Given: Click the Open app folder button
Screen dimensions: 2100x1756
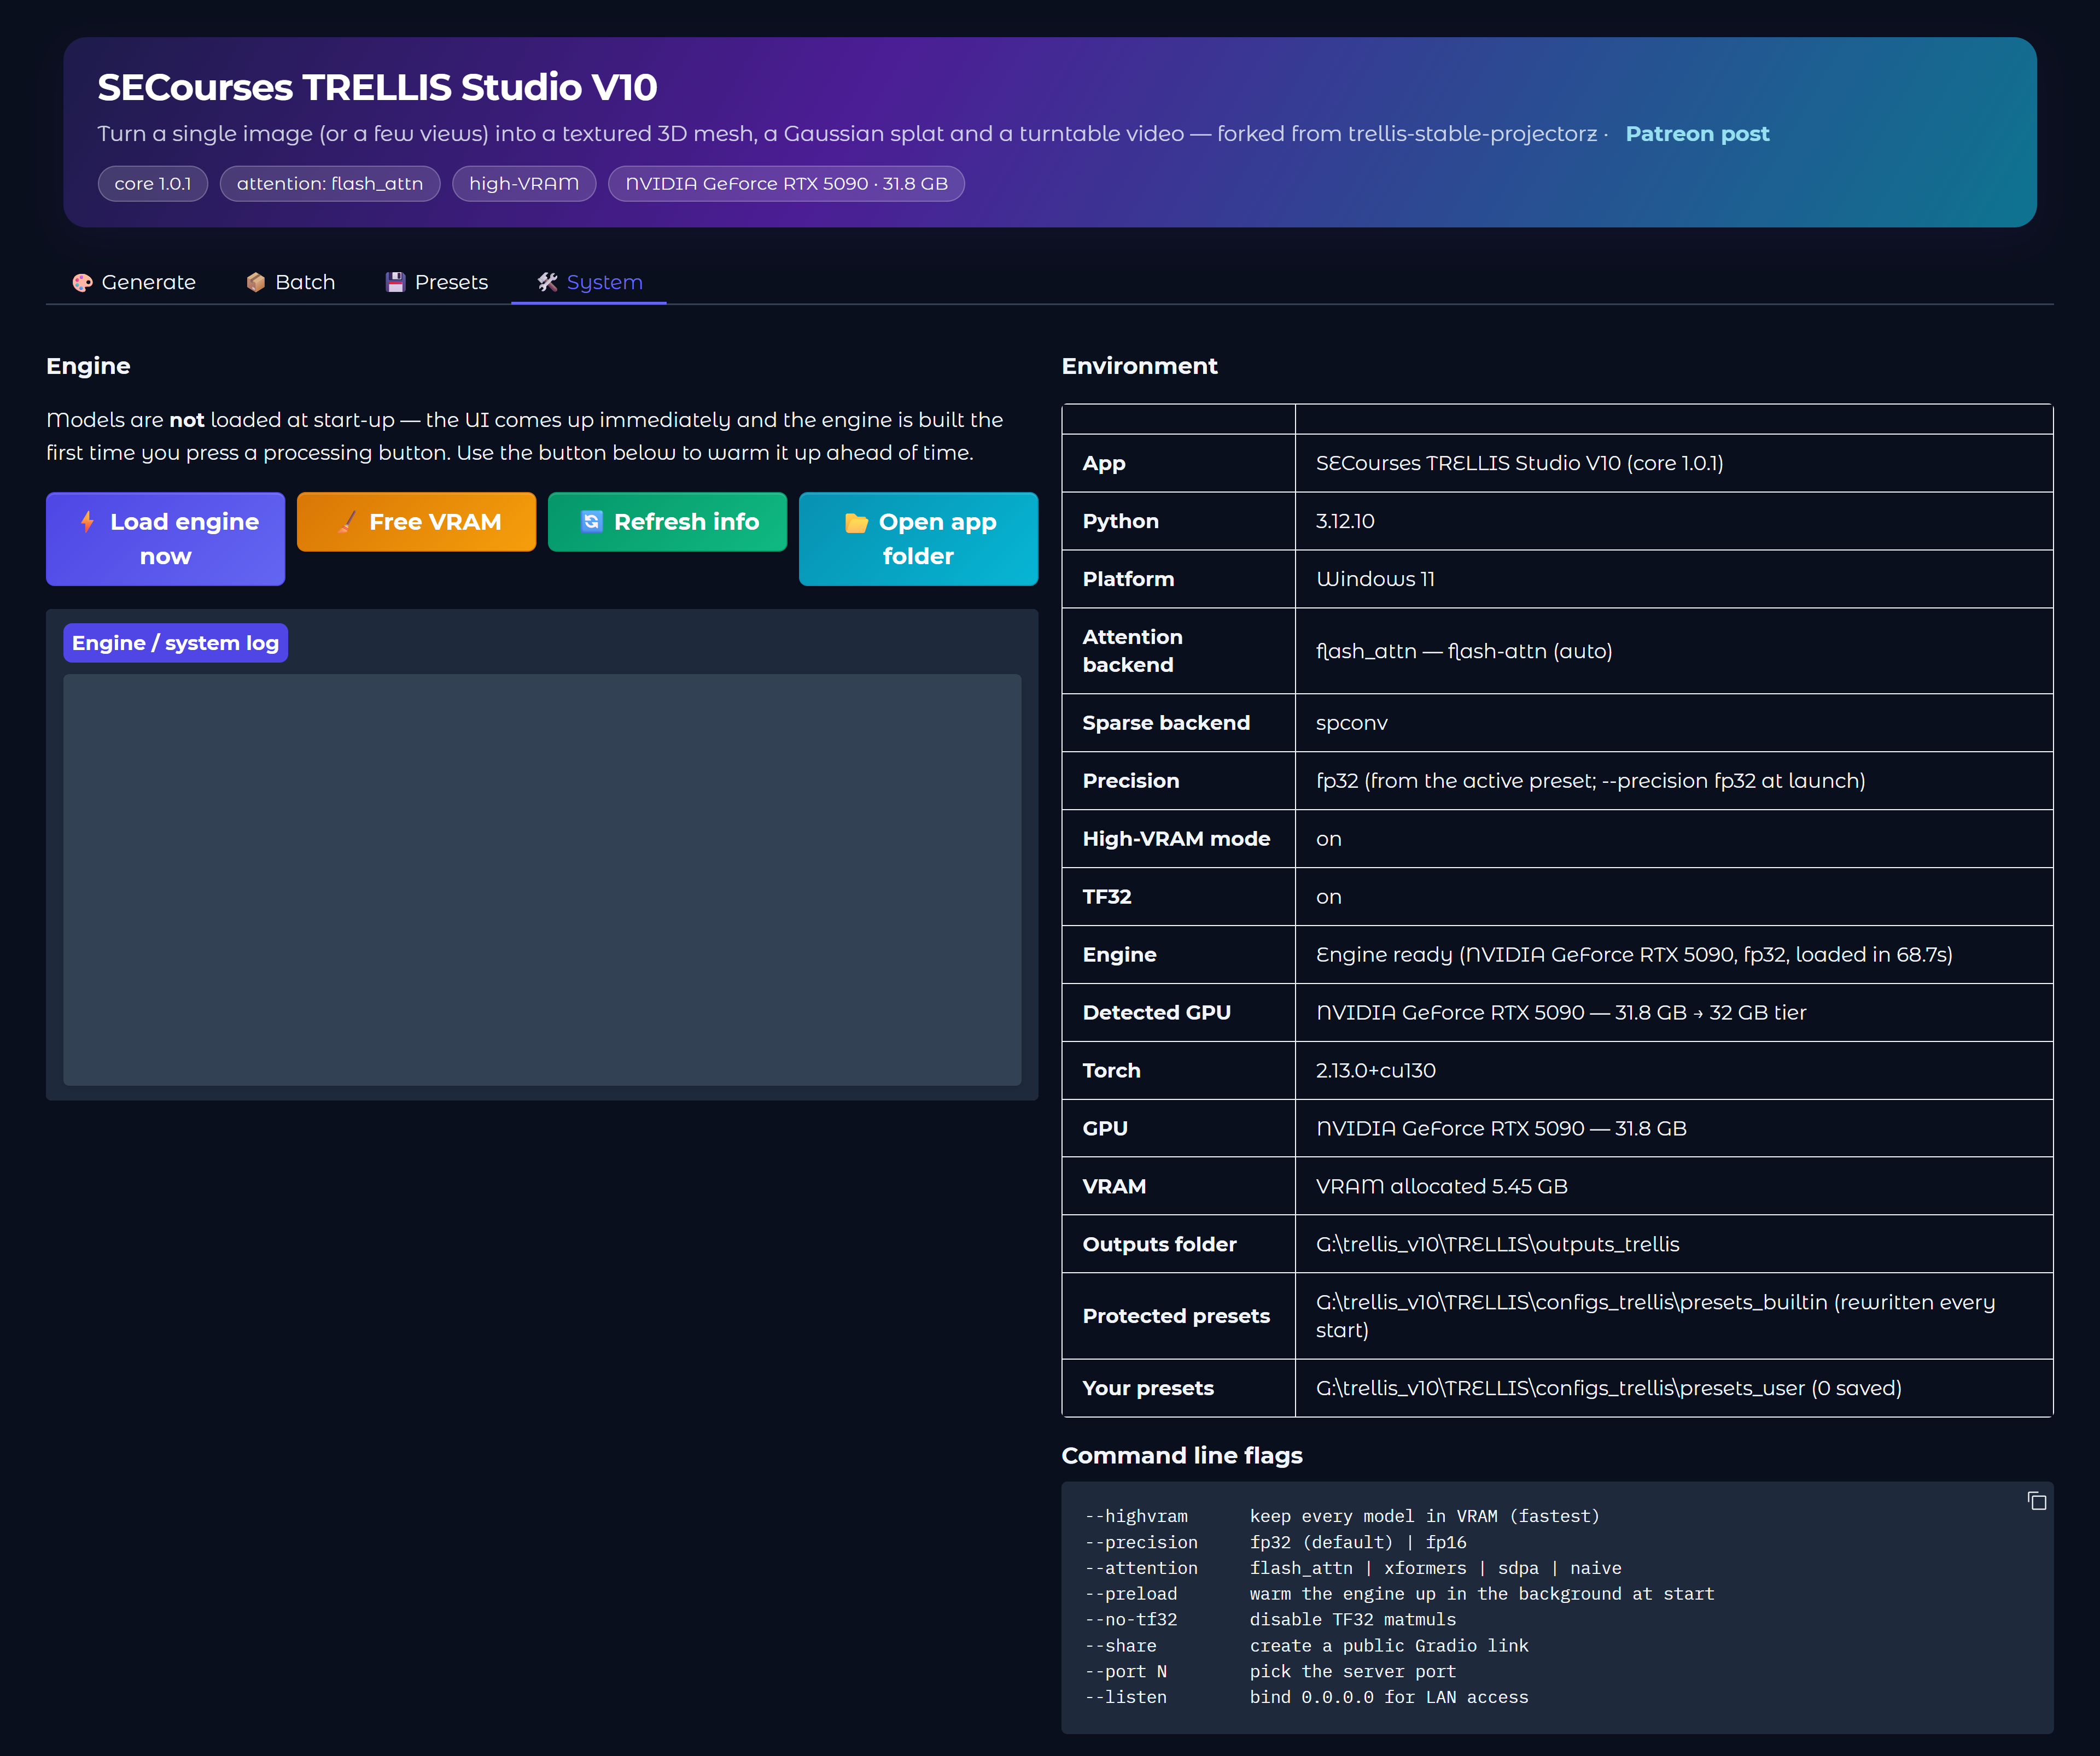Looking at the screenshot, I should tap(919, 538).
